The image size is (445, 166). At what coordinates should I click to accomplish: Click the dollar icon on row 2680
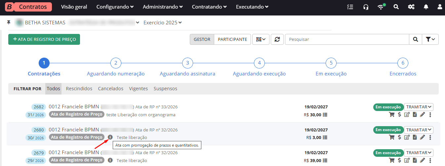399,137
